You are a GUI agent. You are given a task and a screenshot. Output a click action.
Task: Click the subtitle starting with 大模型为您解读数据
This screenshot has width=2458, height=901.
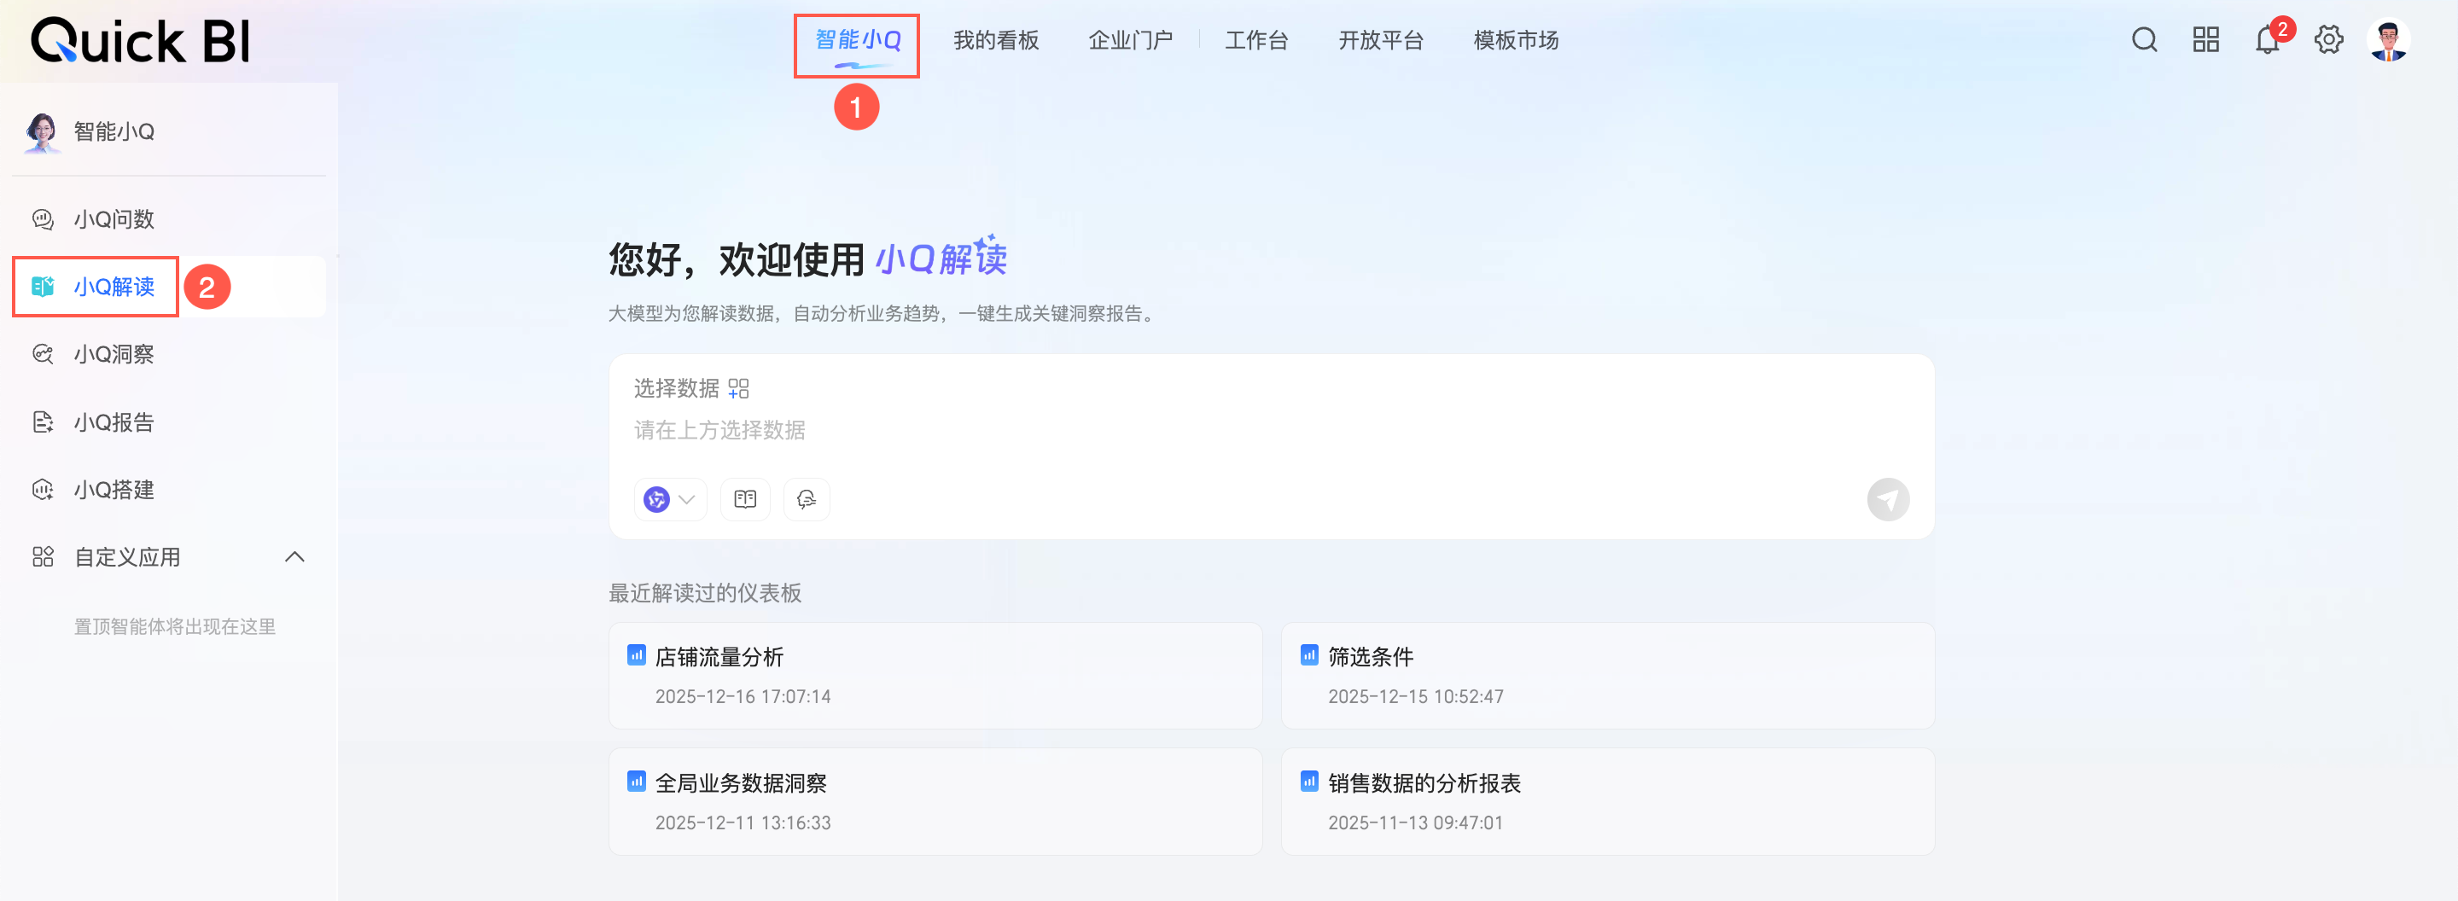tap(883, 314)
